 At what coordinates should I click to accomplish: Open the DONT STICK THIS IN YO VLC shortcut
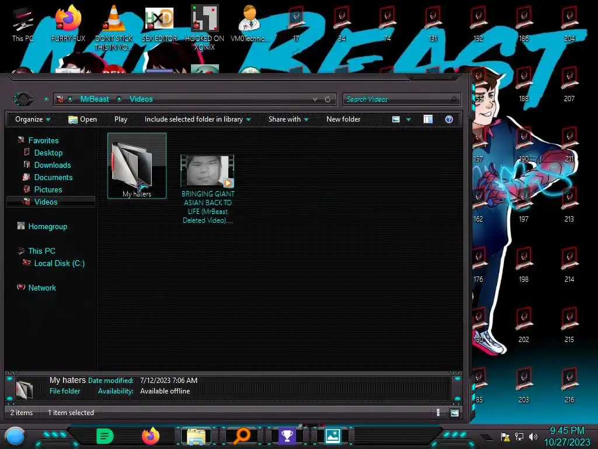click(x=114, y=27)
